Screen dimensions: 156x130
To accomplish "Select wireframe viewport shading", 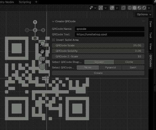I will [130, 8].
